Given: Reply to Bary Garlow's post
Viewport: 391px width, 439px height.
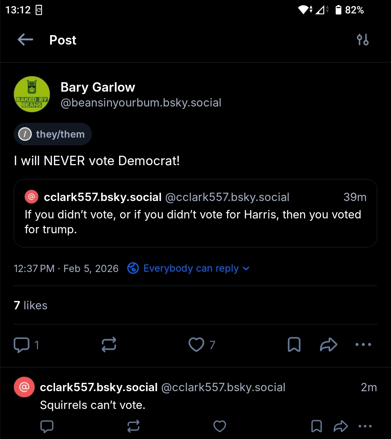Looking at the screenshot, I should [21, 345].
